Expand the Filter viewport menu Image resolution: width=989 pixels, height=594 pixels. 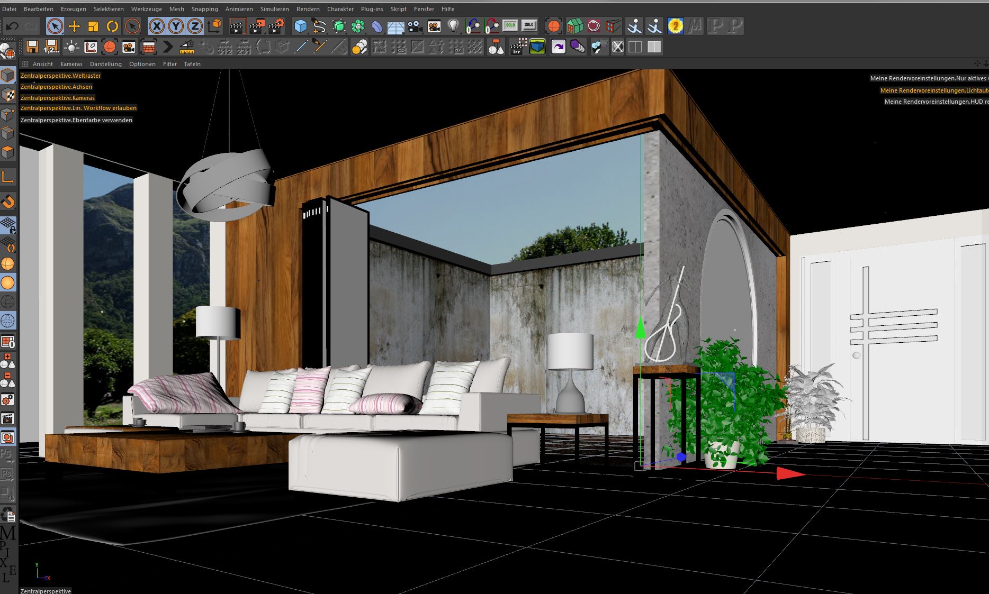point(169,64)
